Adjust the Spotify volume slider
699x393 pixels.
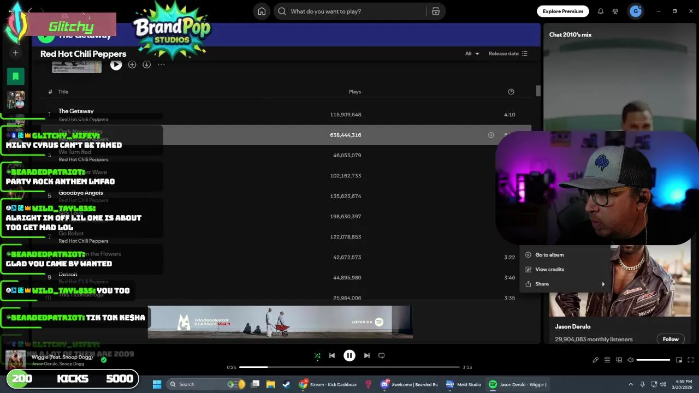(653, 360)
